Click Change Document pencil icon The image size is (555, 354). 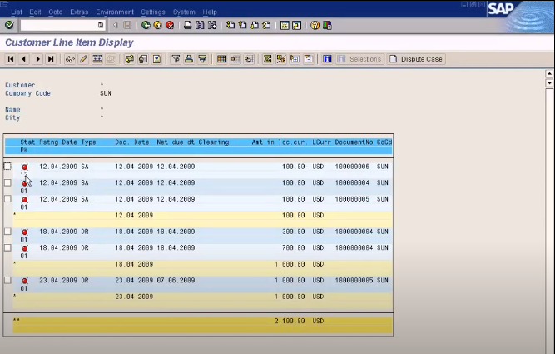[83, 59]
